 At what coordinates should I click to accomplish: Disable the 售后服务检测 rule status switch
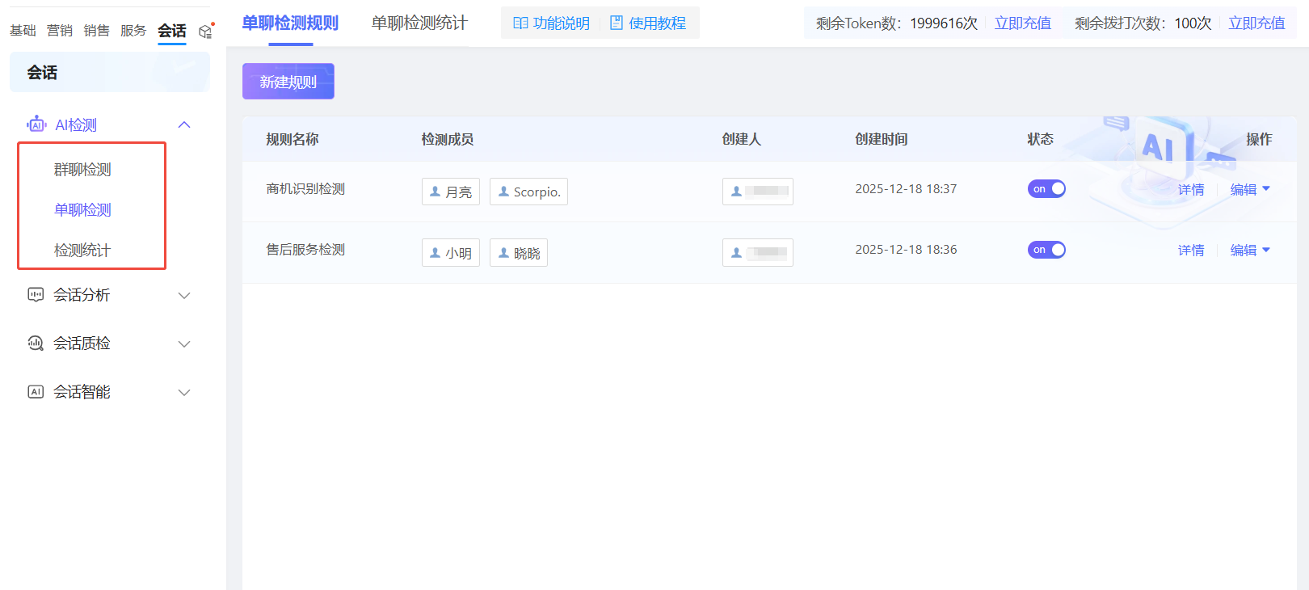[1046, 250]
